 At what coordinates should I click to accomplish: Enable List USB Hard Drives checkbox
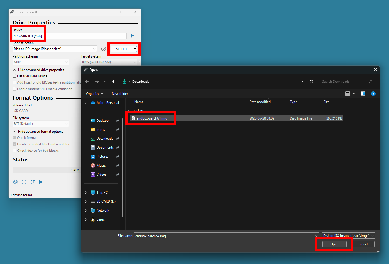(x=14, y=76)
